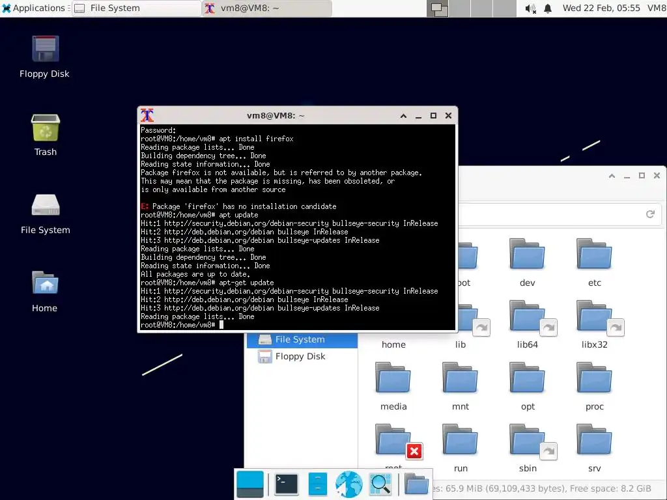Click the xterm icon in terminal title bar

(x=147, y=115)
